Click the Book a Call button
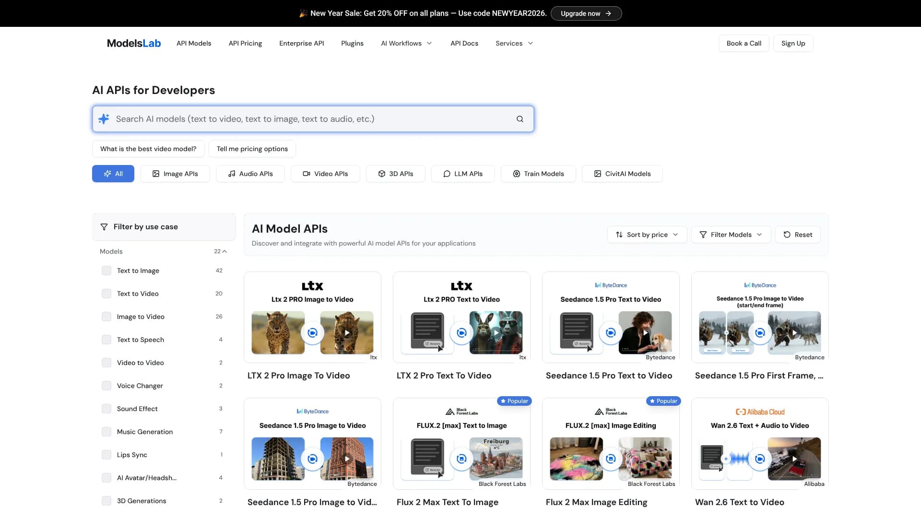 [744, 43]
